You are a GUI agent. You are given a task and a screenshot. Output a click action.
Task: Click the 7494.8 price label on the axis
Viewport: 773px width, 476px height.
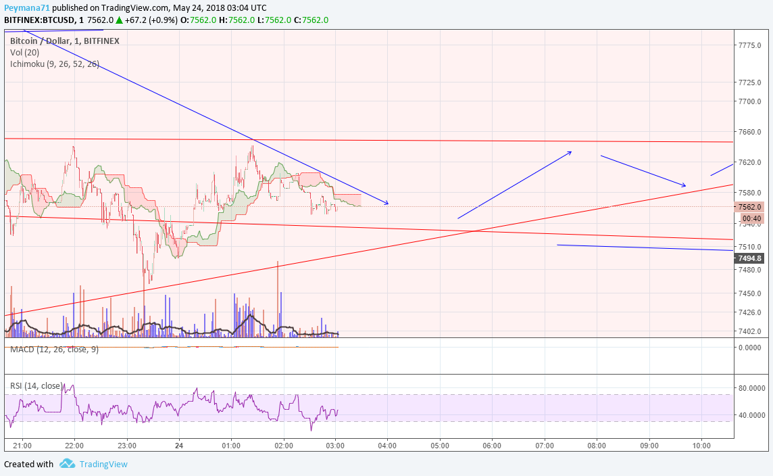click(749, 258)
